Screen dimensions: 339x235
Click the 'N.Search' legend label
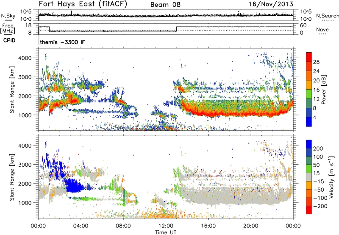click(327, 16)
